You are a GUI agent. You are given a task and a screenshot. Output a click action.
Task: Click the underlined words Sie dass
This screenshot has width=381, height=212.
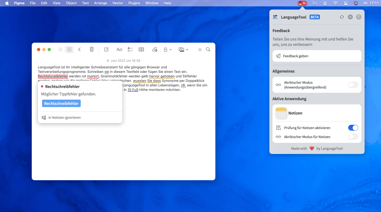coord(154,81)
